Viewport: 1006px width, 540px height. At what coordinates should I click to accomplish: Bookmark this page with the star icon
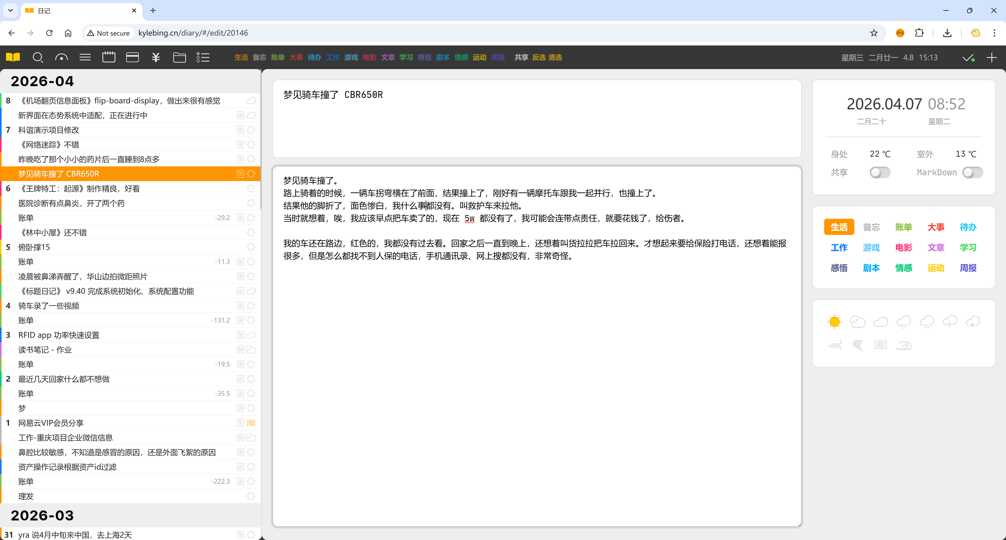874,33
